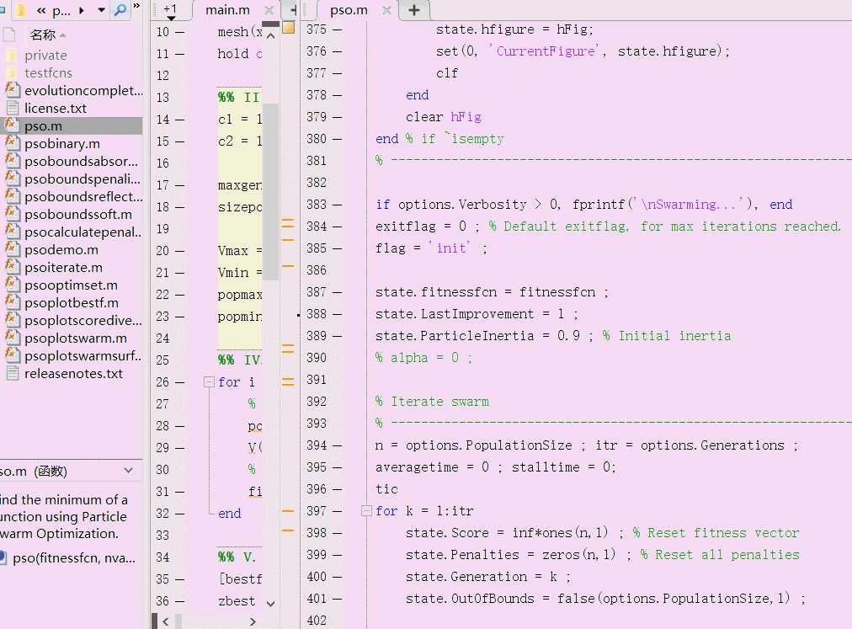Sort files by the 名称 column header
This screenshot has width=852, height=629.
(43, 35)
